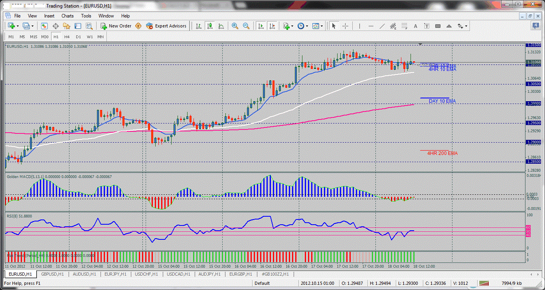Click the Periods clock icon
Screen dimensions: 545x290
(x=300, y=26)
